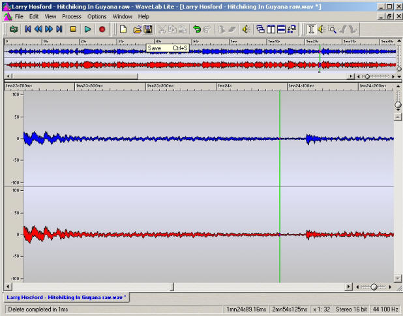Restore the inner document window
This screenshot has height=316, width=403.
click(390, 16)
